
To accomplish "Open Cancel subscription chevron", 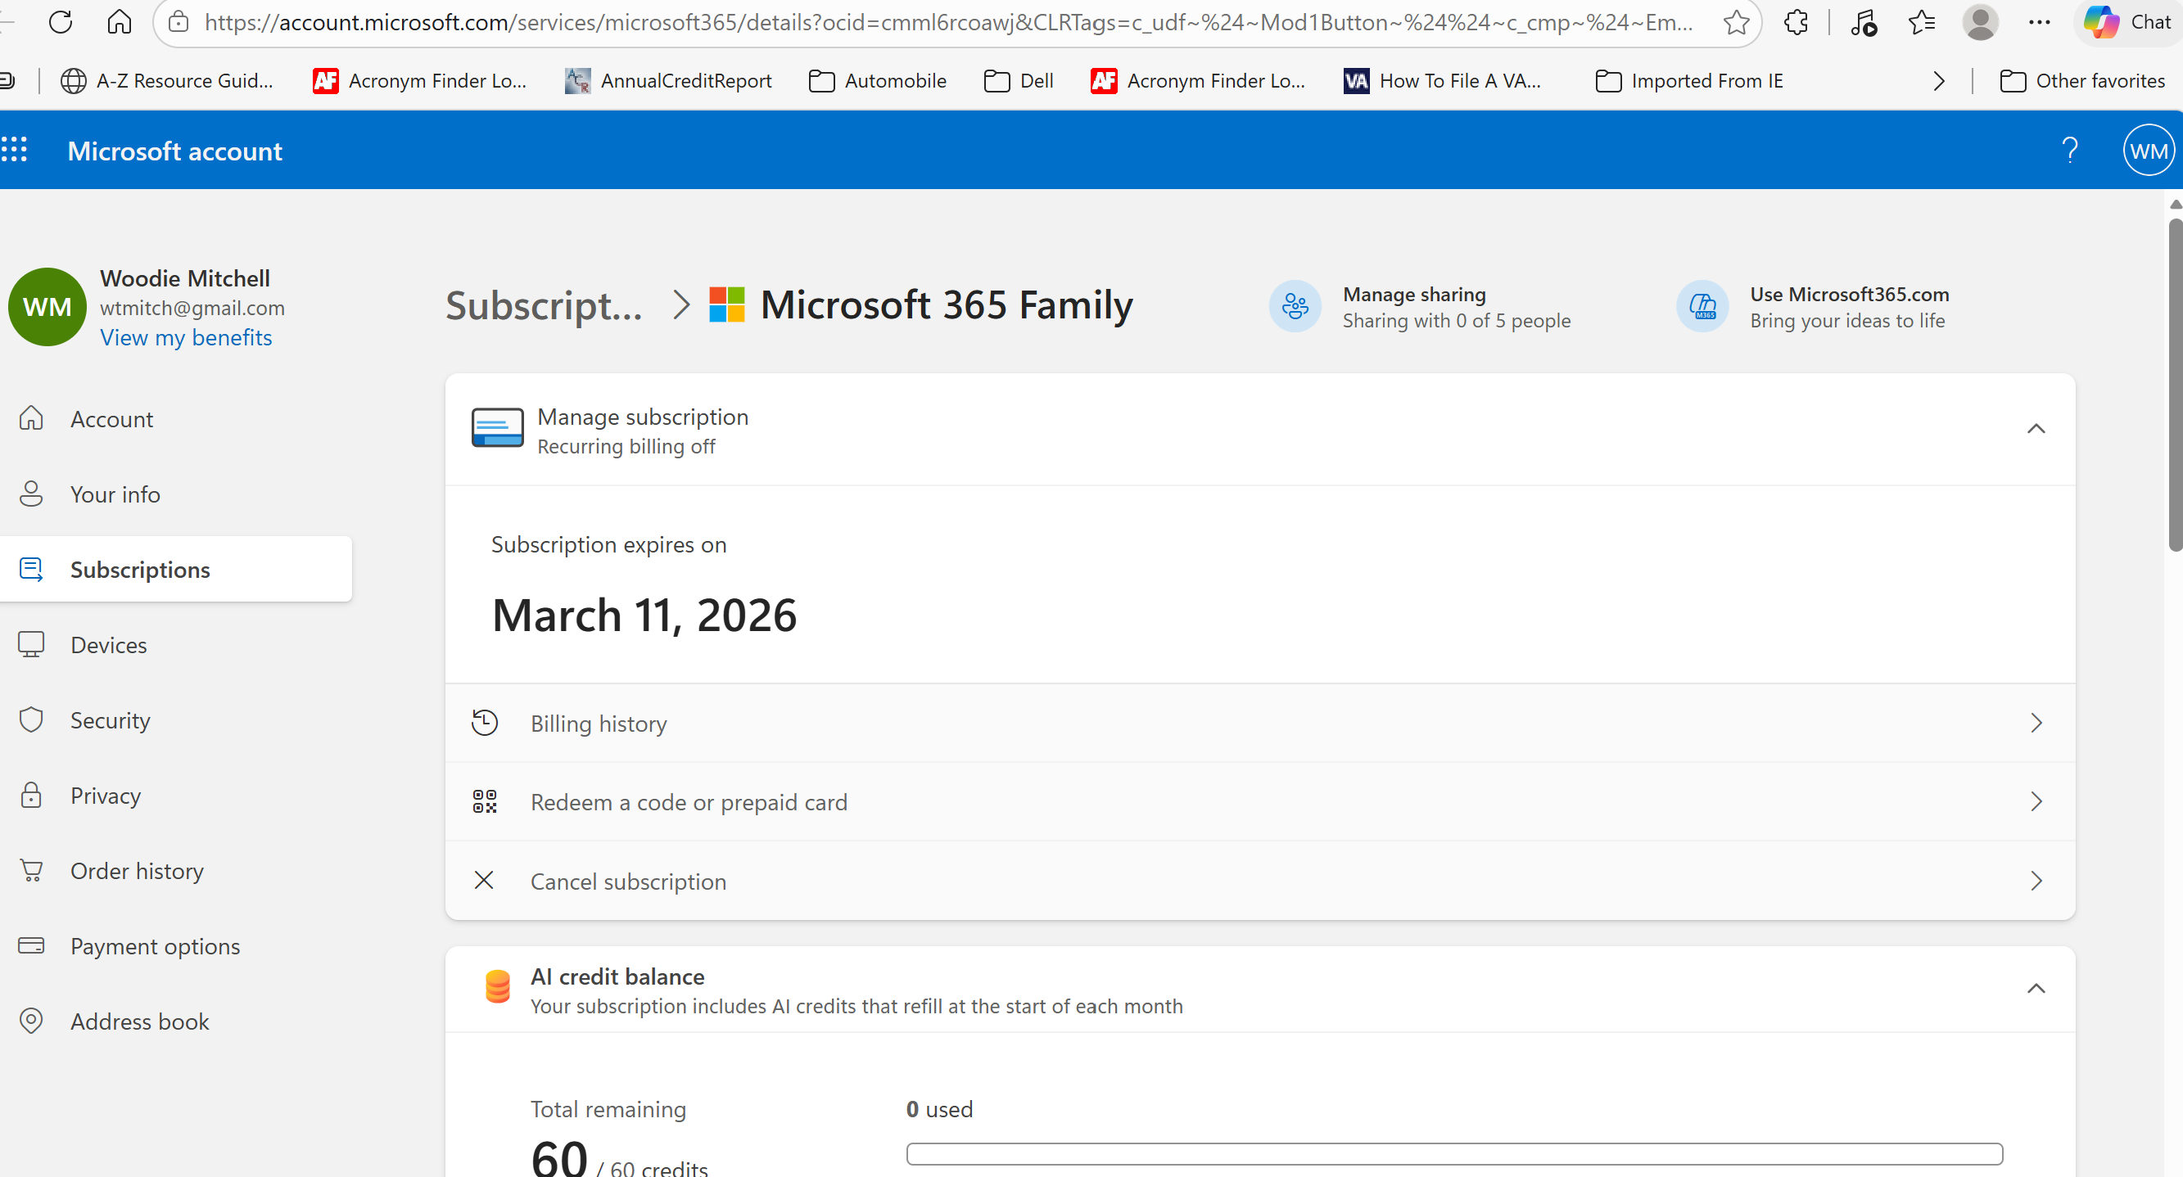I will (x=2036, y=882).
